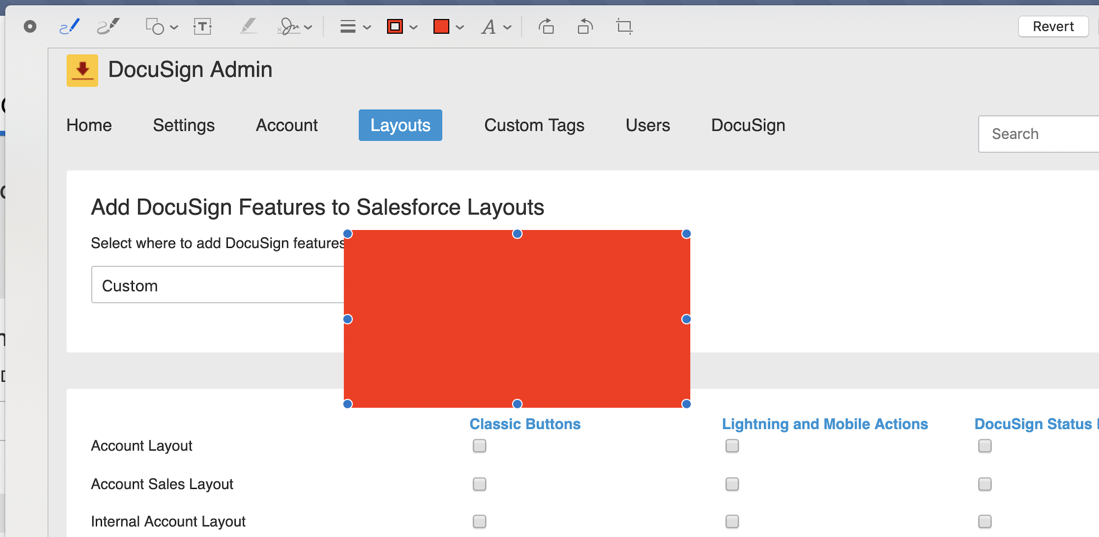Click the Classic Buttons column header
Viewport: 1099px width, 537px height.
pos(525,424)
